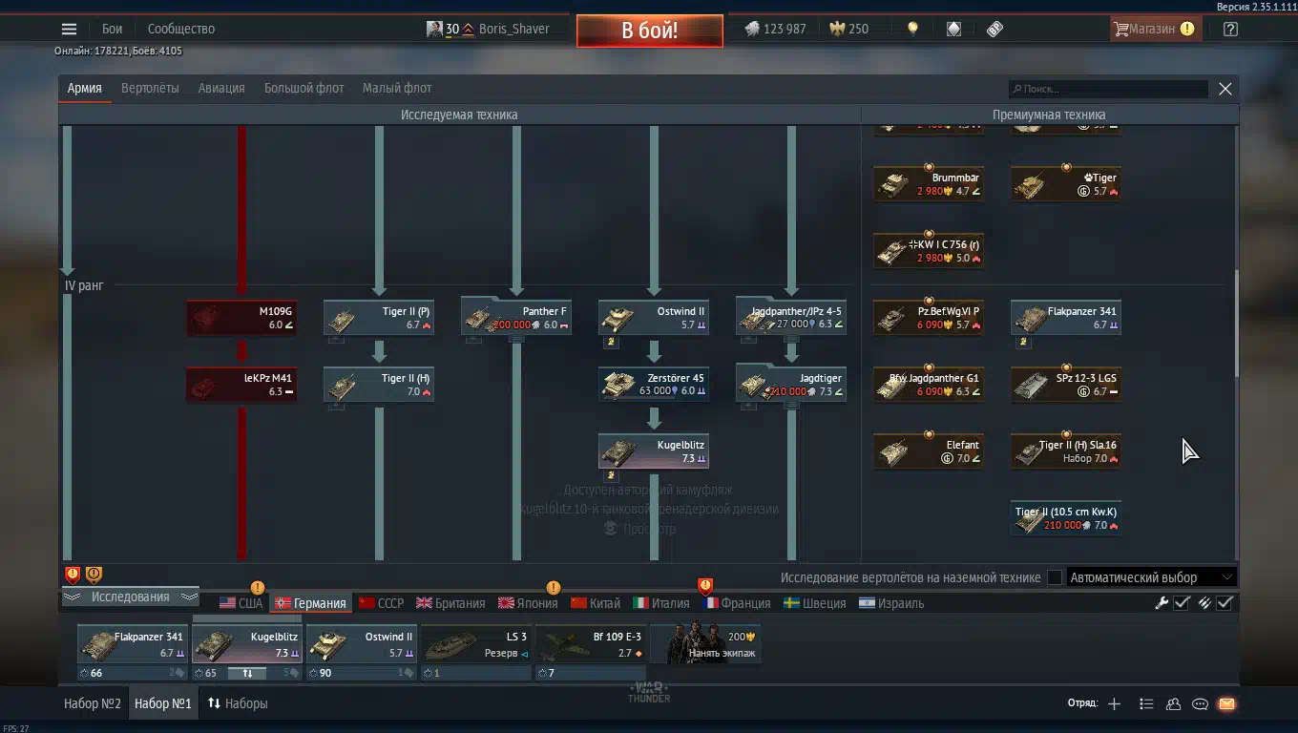
Task: Open the help question mark icon
Action: point(1230,29)
